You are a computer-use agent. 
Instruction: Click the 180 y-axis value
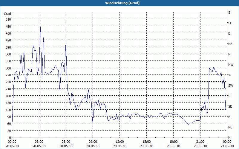pos(8,96)
